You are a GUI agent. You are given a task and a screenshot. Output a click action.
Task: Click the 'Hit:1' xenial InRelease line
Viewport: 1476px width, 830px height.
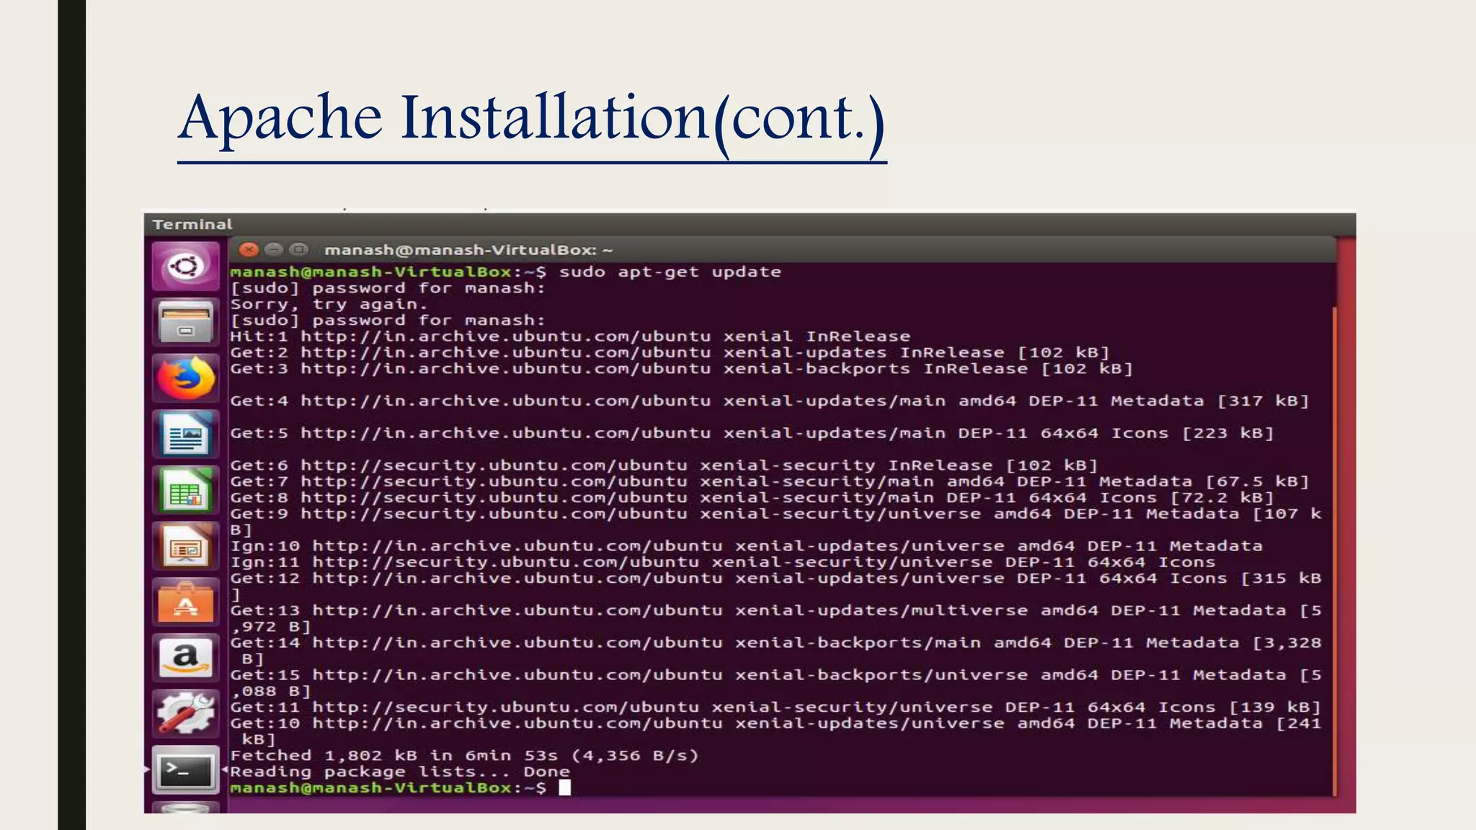pos(570,336)
